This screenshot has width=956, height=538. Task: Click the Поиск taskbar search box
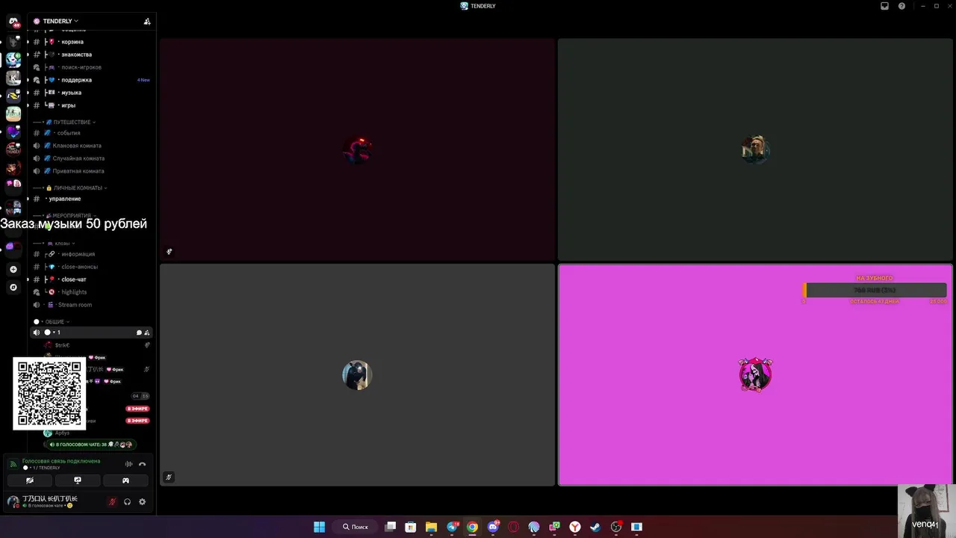[356, 527]
